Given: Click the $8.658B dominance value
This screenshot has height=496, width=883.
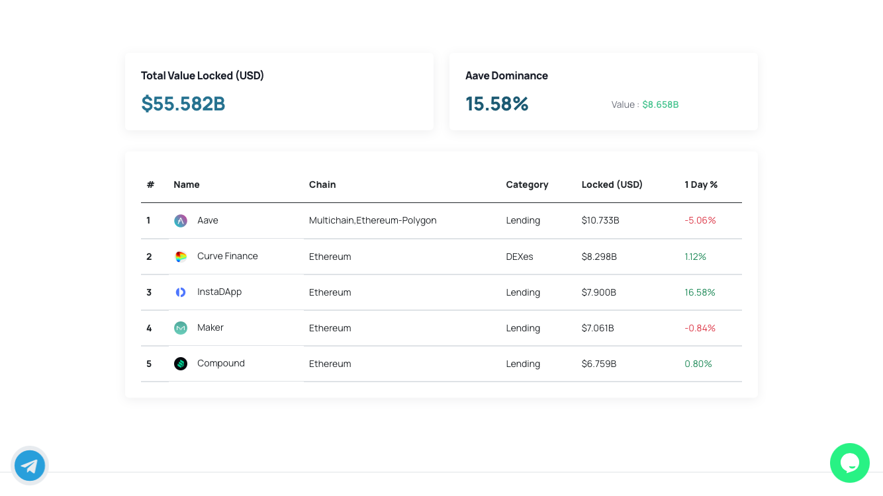Looking at the screenshot, I should pyautogui.click(x=661, y=104).
